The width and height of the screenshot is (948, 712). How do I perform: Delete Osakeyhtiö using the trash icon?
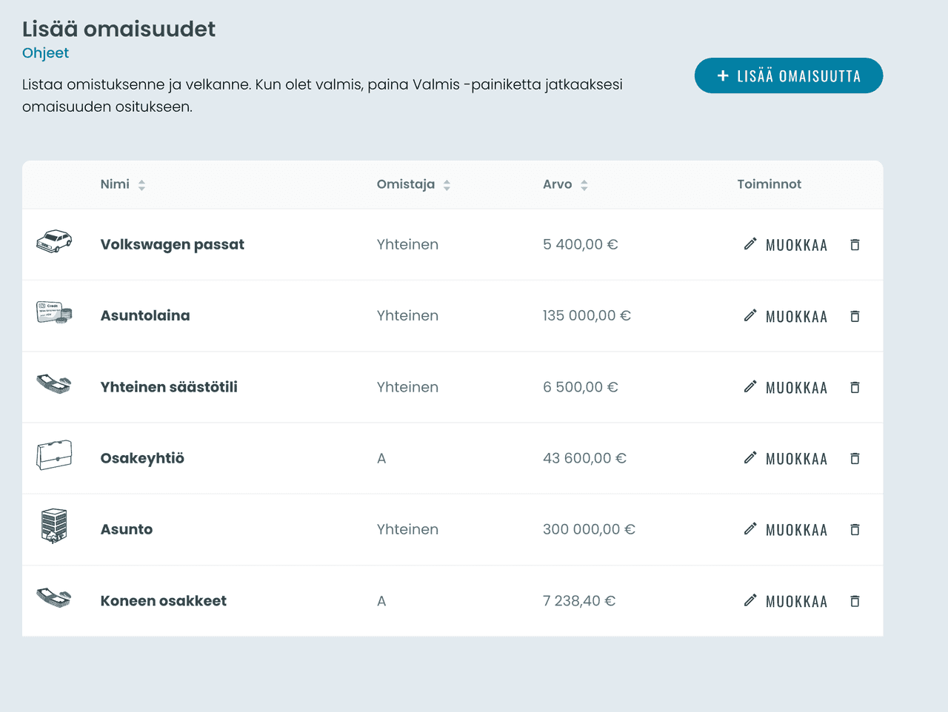pyautogui.click(x=855, y=459)
